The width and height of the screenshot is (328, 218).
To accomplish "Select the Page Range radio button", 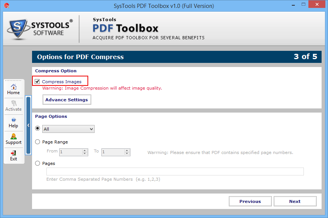I will [37, 142].
